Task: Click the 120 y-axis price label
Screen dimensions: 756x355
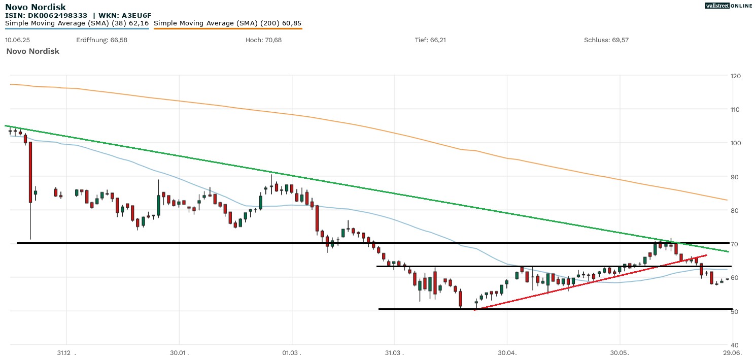Action: pyautogui.click(x=735, y=76)
